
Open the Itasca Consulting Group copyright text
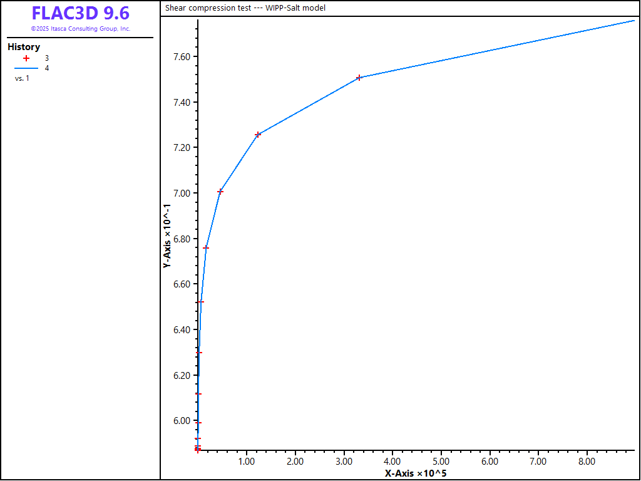80,29
